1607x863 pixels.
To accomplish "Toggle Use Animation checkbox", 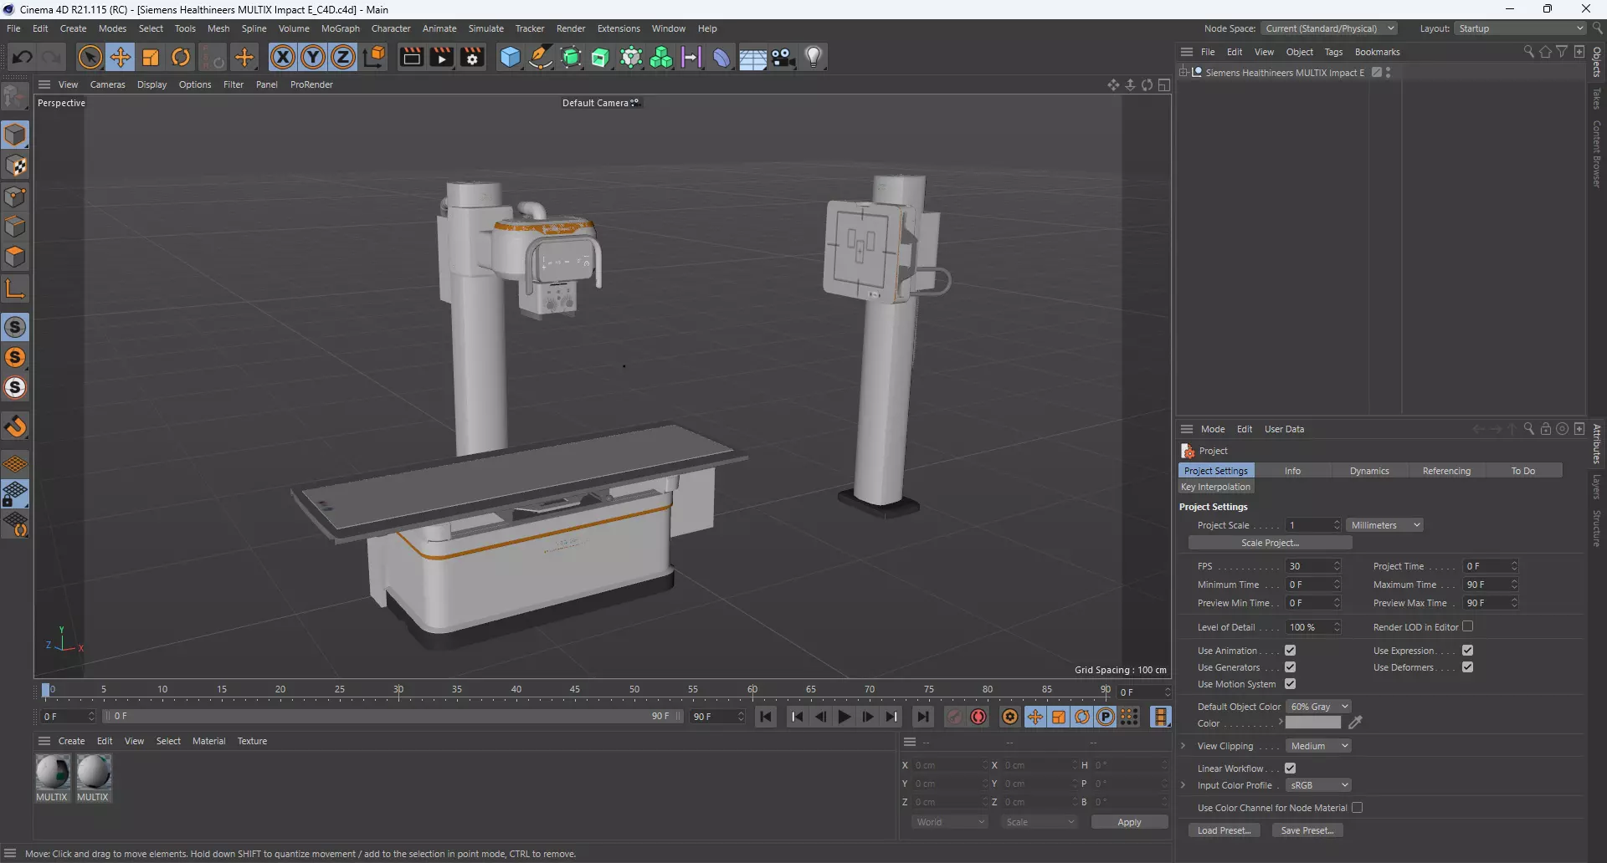I will (1290, 651).
